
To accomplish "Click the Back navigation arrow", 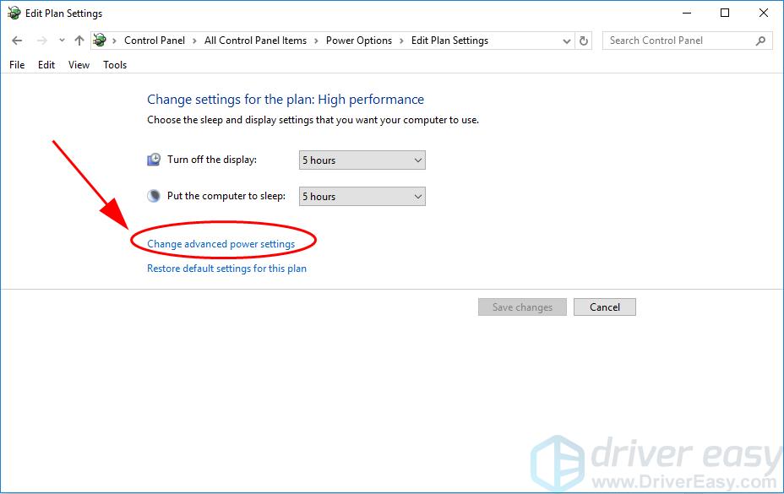I will [x=17, y=41].
